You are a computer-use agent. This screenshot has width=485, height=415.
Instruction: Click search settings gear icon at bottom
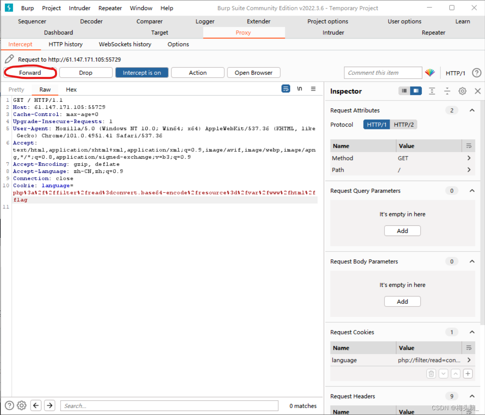click(x=22, y=405)
